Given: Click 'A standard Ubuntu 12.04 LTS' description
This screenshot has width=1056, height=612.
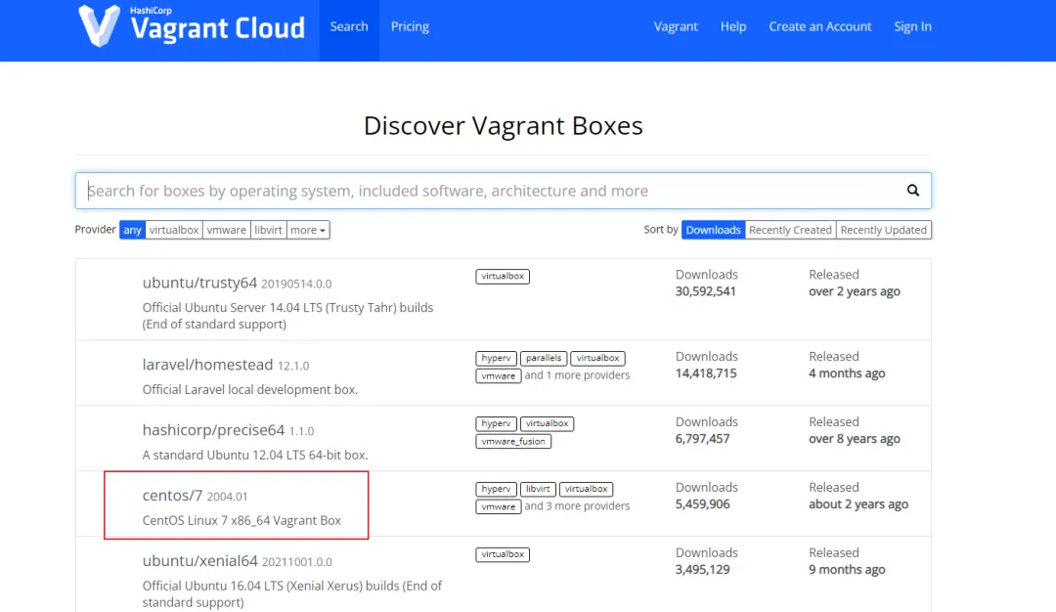Looking at the screenshot, I should point(254,455).
